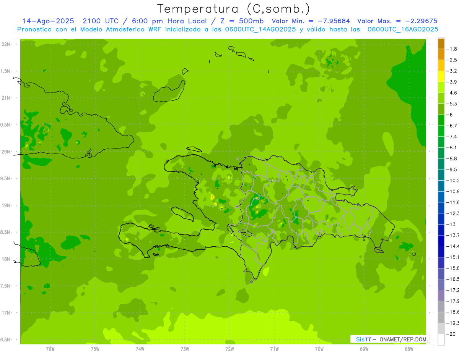Click the '73W' longitude label
Image resolution: width=459 pixels, height=354 pixels.
point(185,349)
